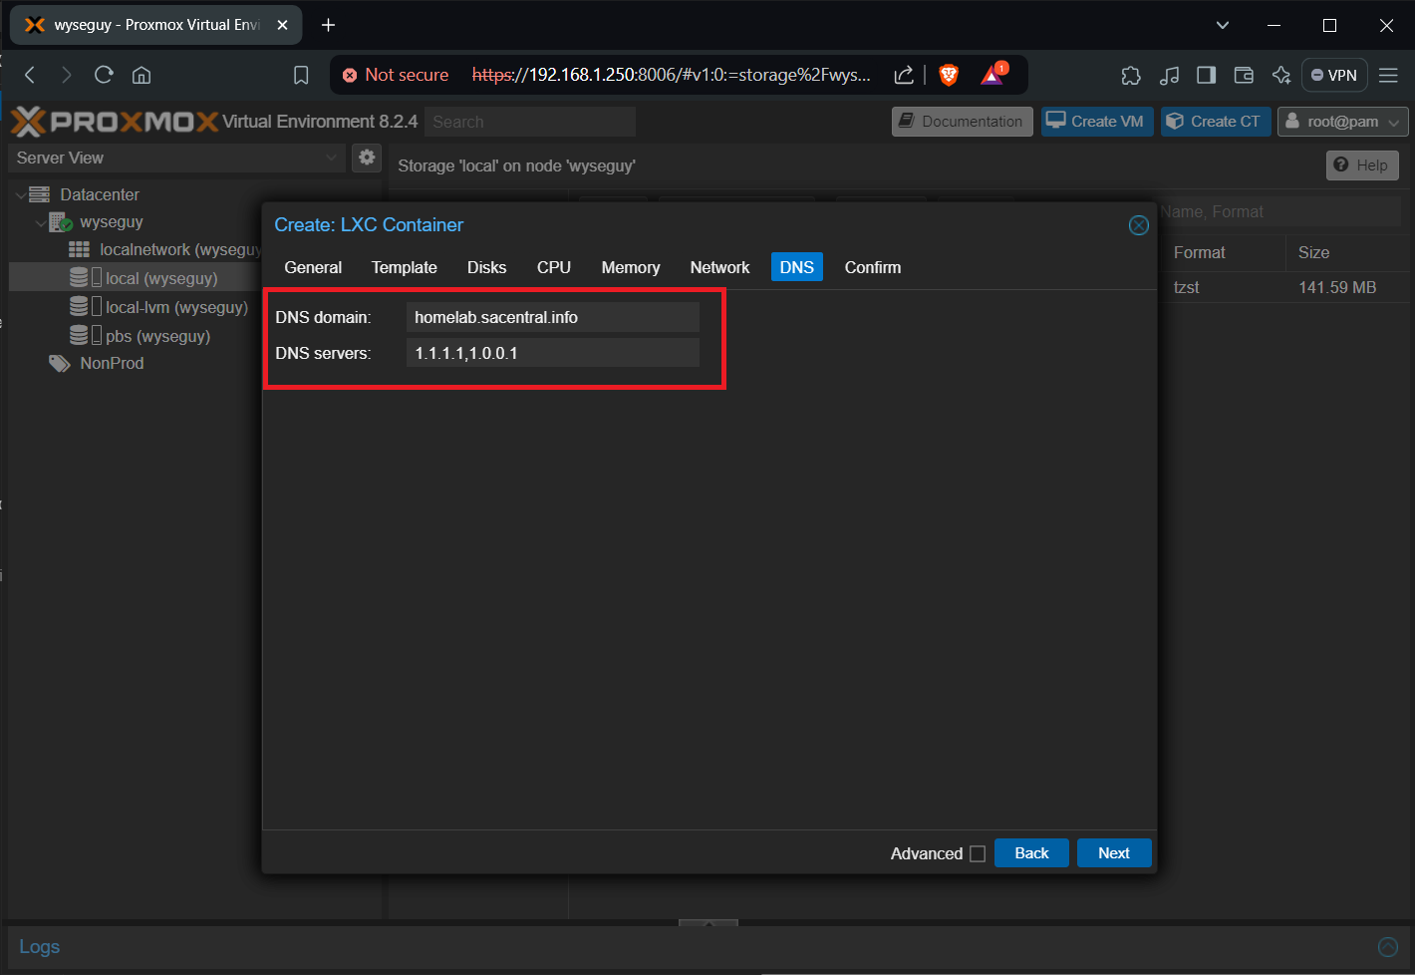The width and height of the screenshot is (1415, 975).
Task: Switch to the General tab
Action: tap(313, 267)
